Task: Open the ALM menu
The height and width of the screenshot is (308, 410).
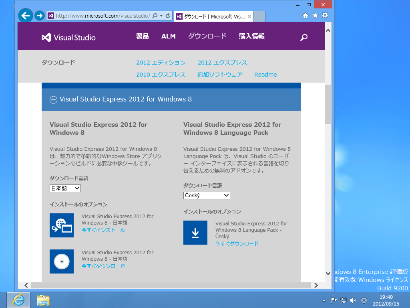Action: coord(169,36)
